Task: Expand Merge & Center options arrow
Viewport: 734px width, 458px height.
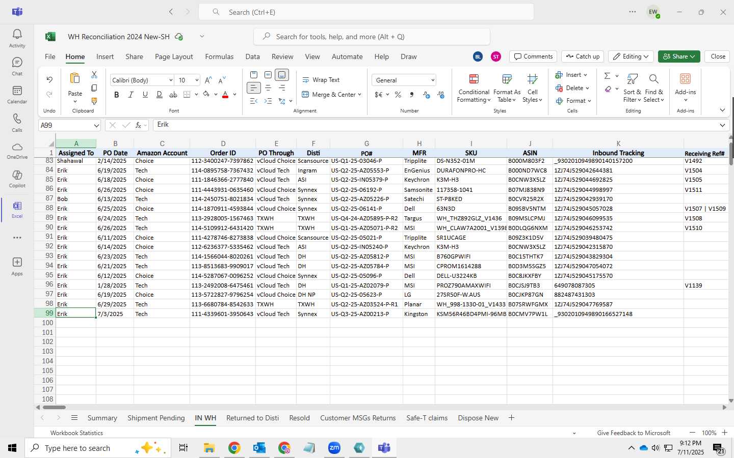Action: [359, 95]
